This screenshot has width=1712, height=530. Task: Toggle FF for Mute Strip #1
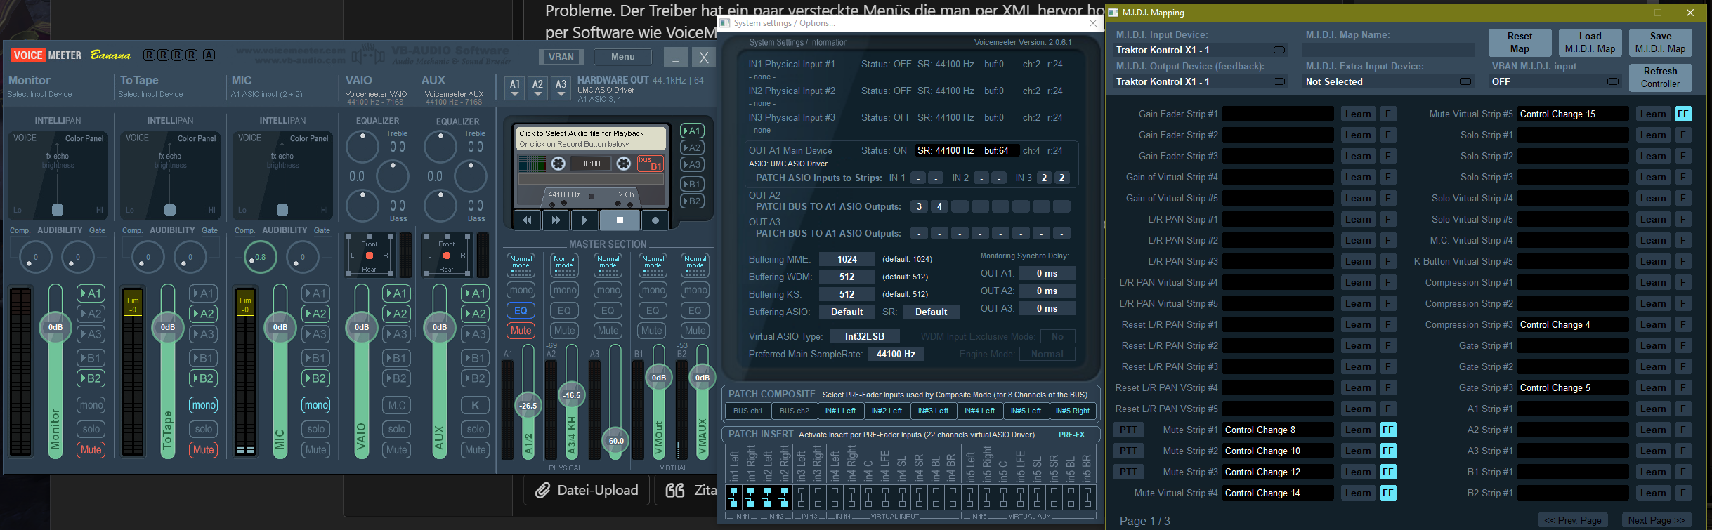pyautogui.click(x=1388, y=430)
